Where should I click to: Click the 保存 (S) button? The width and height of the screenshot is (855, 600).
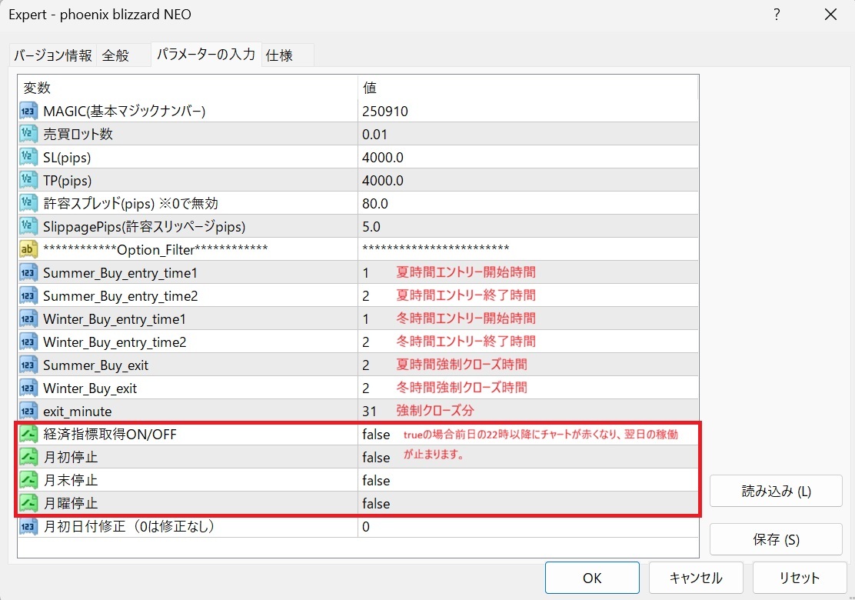[765, 540]
